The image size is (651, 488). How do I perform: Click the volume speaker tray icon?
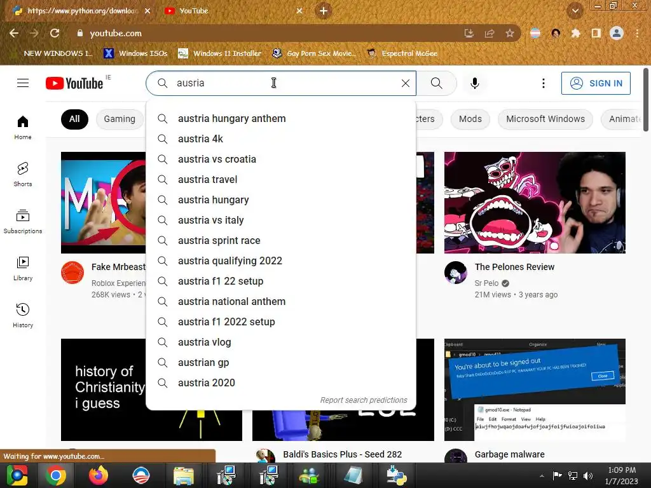tap(588, 476)
